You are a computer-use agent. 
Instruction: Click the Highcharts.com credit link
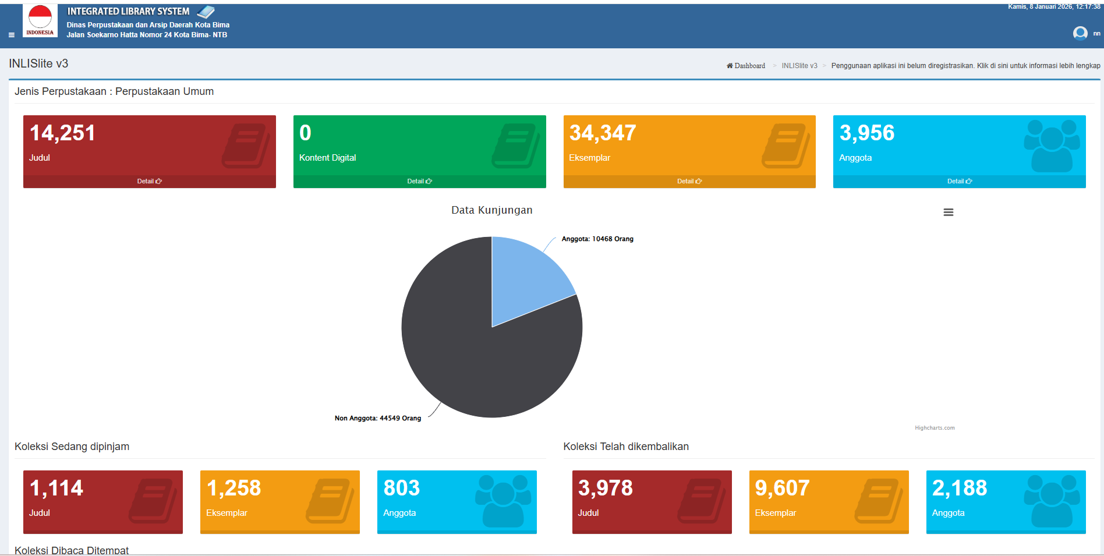pyautogui.click(x=934, y=428)
